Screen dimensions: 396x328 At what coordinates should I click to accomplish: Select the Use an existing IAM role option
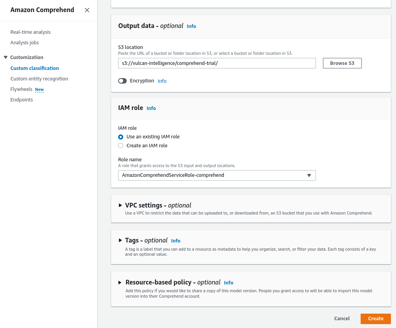(x=120, y=137)
